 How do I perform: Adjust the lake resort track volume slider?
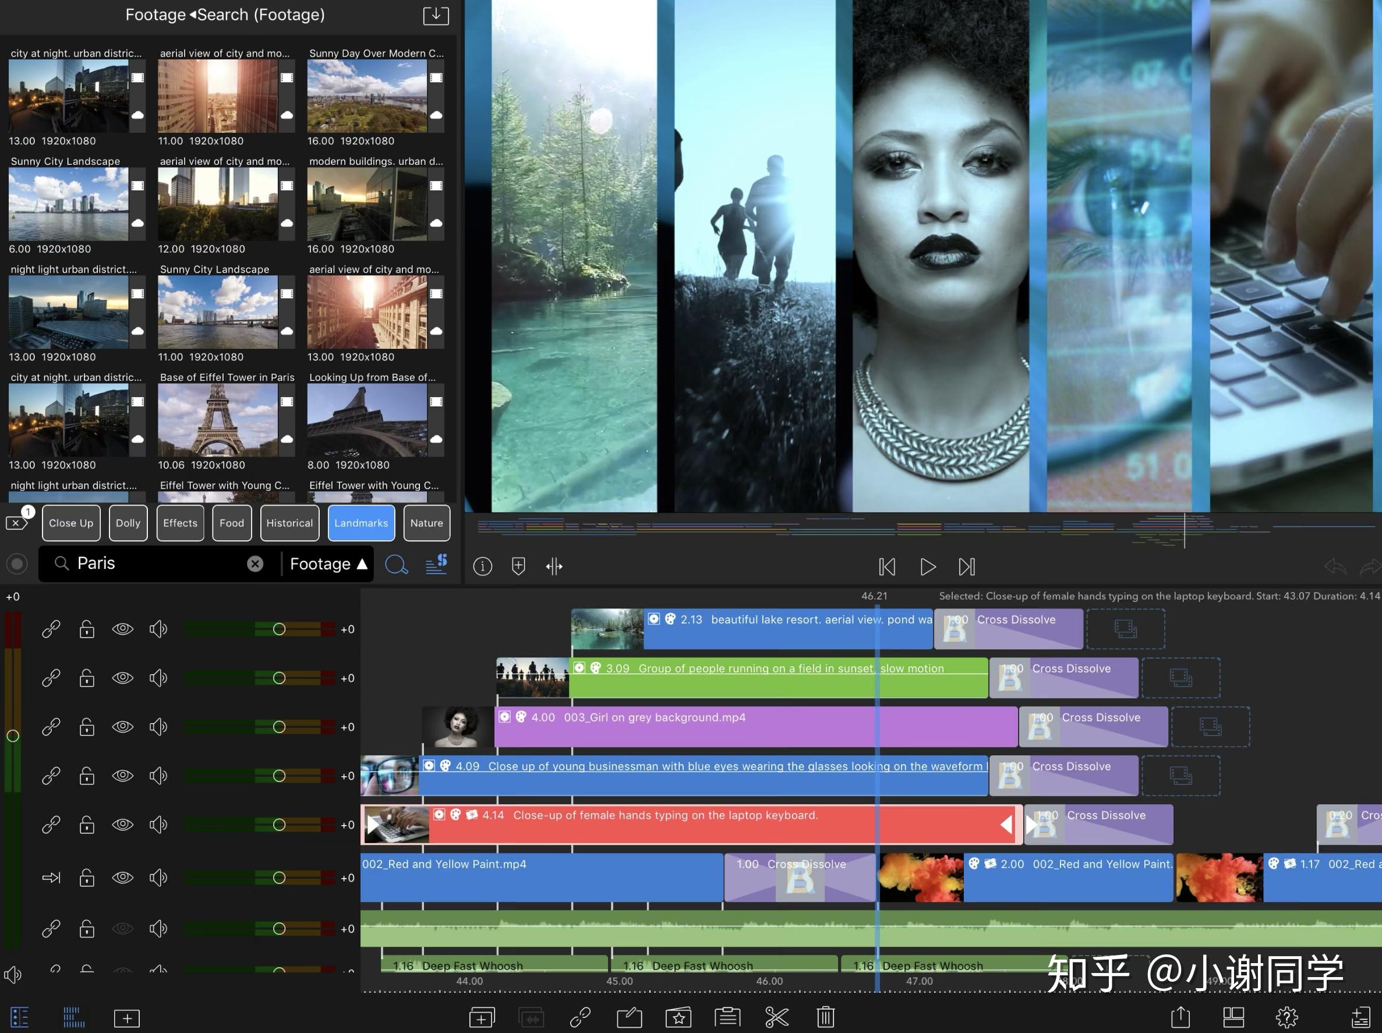click(x=280, y=629)
